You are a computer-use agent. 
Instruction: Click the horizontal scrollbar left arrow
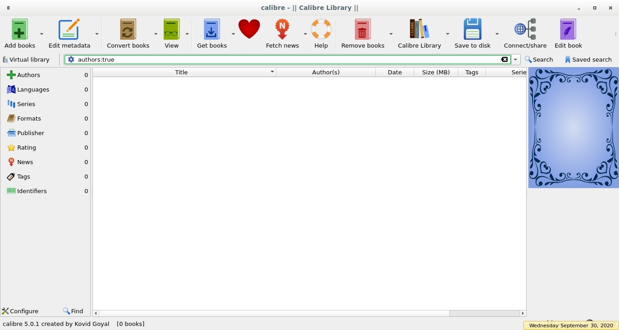click(x=96, y=313)
